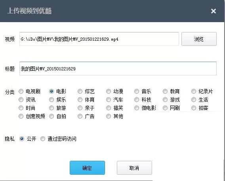Viewport: 225px width, 181px height.
Task: Select the 动漫 category radio button
Action: pyautogui.click(x=109, y=91)
